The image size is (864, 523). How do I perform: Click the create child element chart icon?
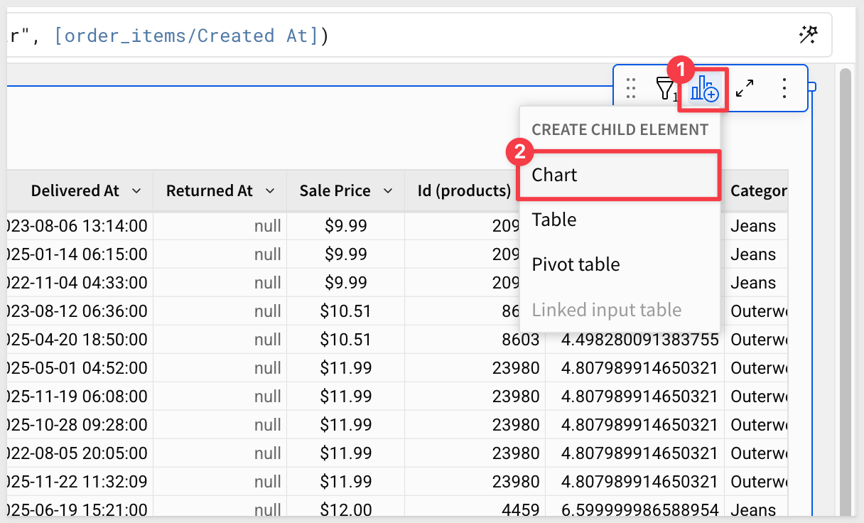click(x=704, y=89)
